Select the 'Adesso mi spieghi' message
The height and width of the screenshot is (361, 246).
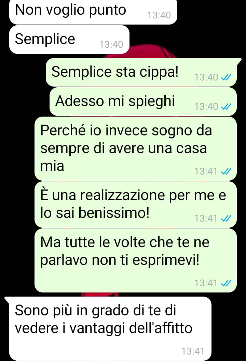point(143,102)
